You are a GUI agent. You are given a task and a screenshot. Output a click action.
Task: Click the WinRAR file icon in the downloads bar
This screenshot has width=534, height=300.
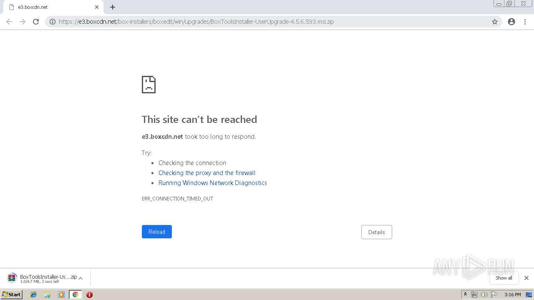12,278
